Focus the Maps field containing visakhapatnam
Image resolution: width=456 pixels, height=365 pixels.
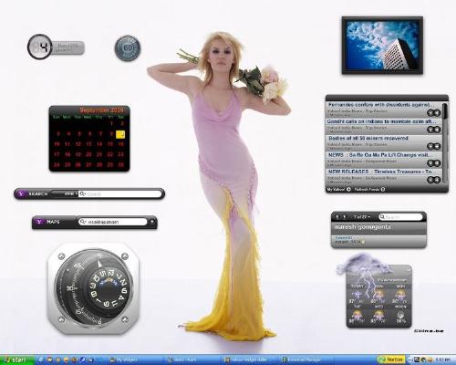[x=113, y=222]
